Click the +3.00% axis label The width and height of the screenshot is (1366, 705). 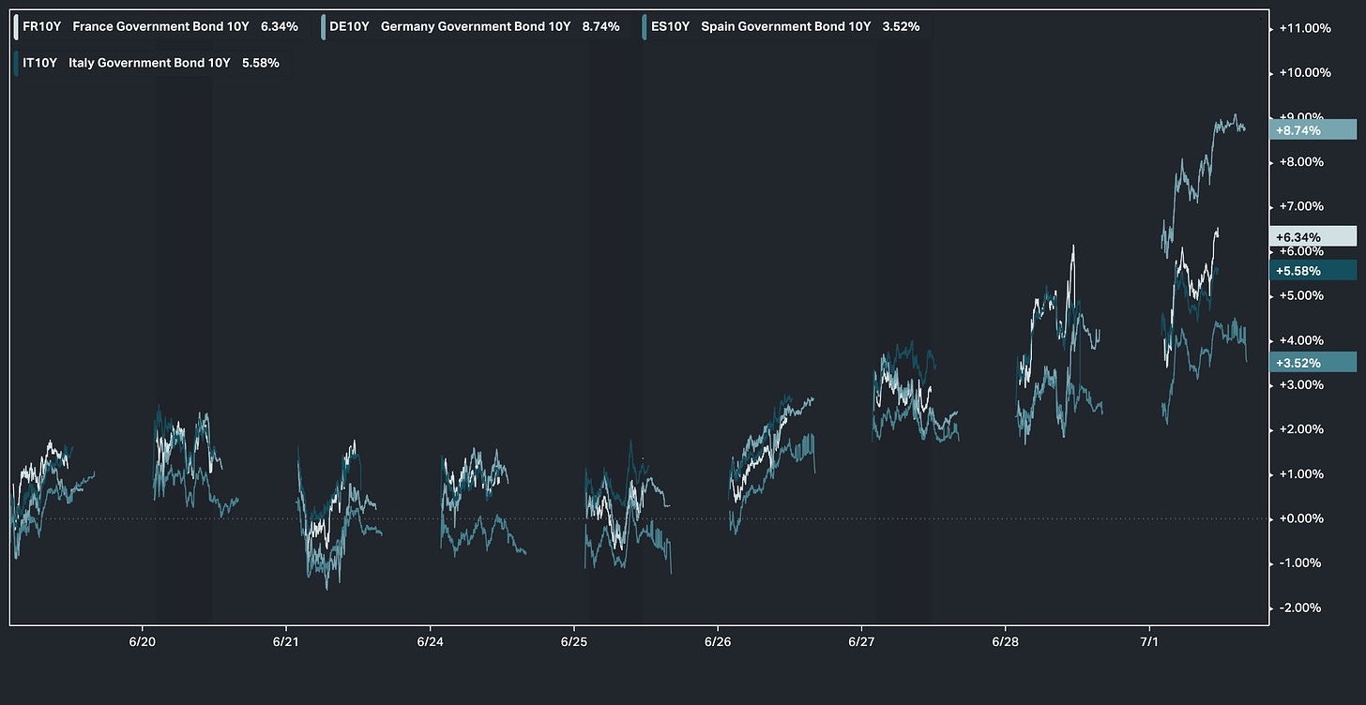pyautogui.click(x=1300, y=384)
